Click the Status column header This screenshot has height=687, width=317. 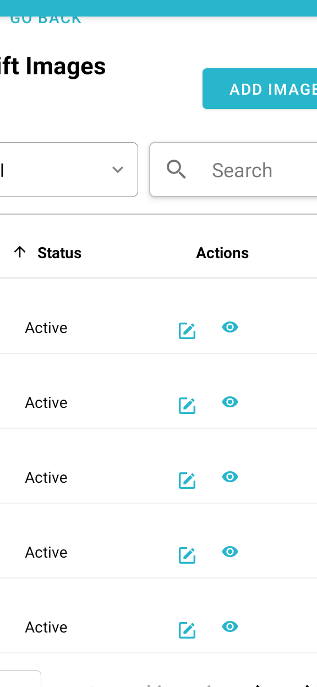coord(59,253)
